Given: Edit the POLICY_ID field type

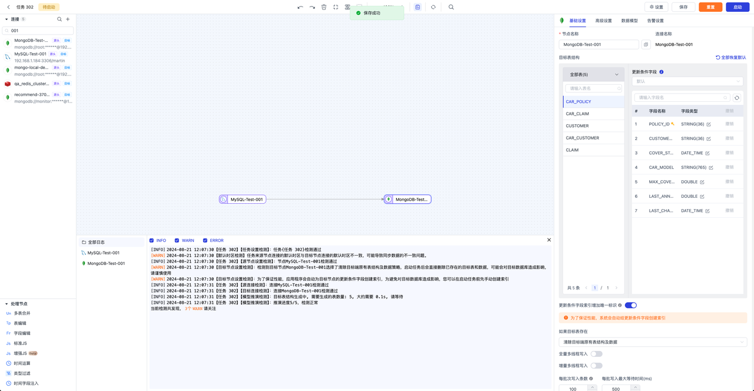Looking at the screenshot, I should (709, 124).
